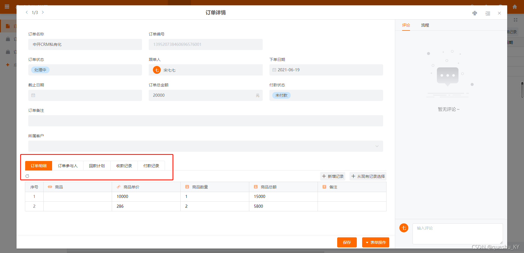Click 新增记录 to add a record
524x253 pixels.
click(x=333, y=176)
